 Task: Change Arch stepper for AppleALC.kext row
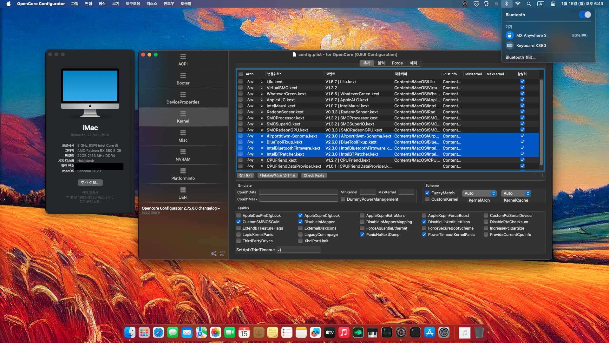(x=262, y=100)
